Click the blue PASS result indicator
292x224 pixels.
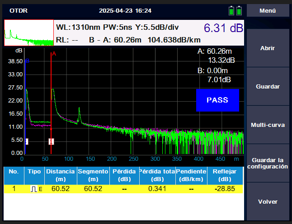[217, 100]
